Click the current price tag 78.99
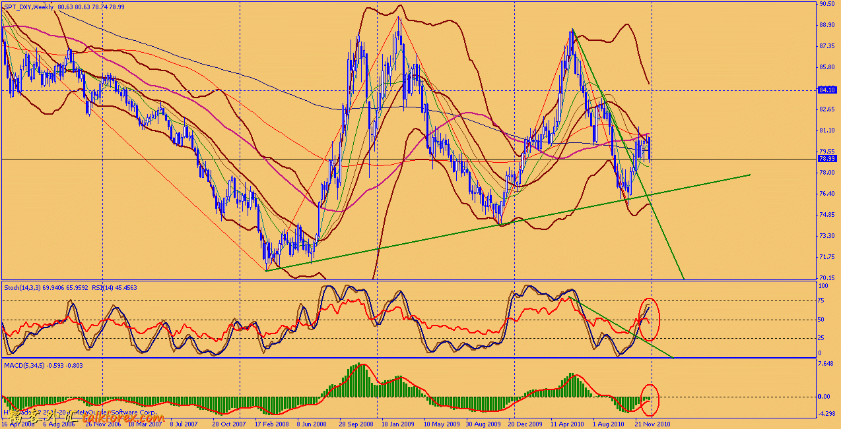The height and width of the screenshot is (429, 841). point(826,159)
